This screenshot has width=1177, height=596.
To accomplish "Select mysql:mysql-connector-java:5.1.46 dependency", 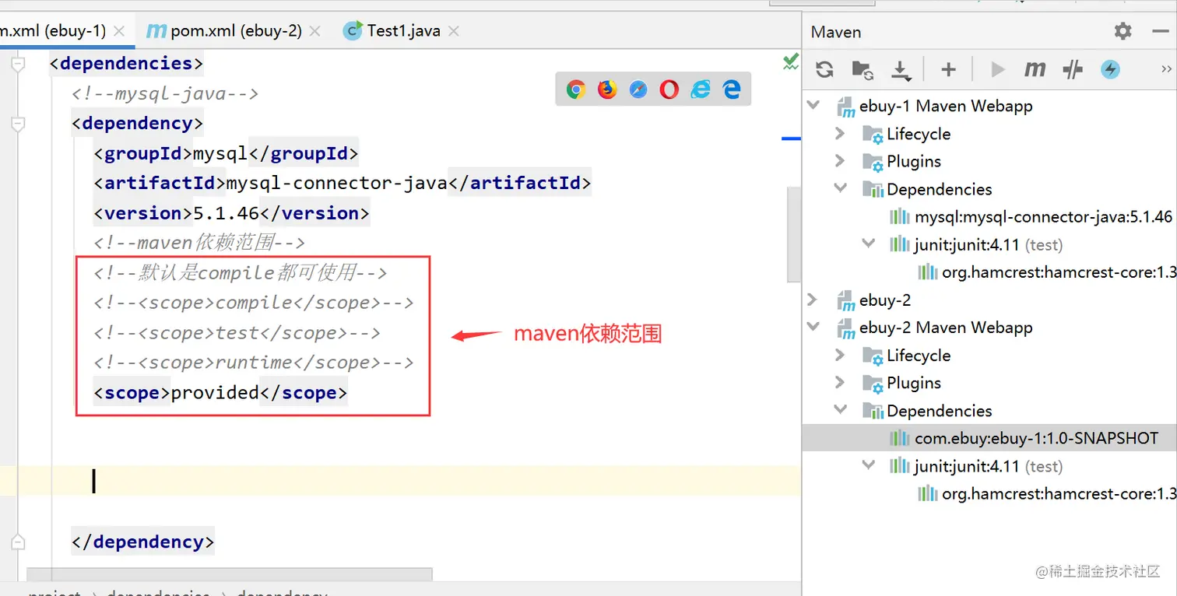I will (x=1043, y=217).
